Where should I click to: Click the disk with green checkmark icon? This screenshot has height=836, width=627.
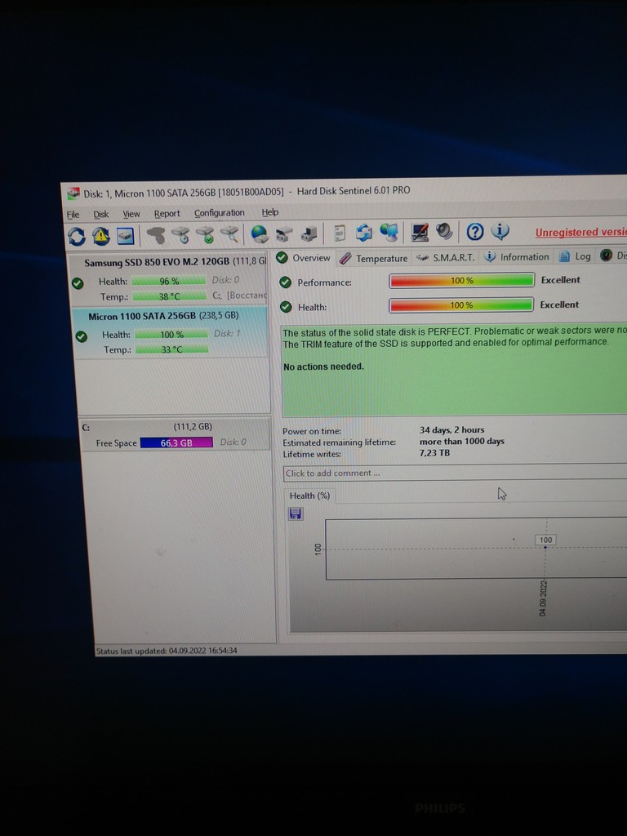click(205, 234)
